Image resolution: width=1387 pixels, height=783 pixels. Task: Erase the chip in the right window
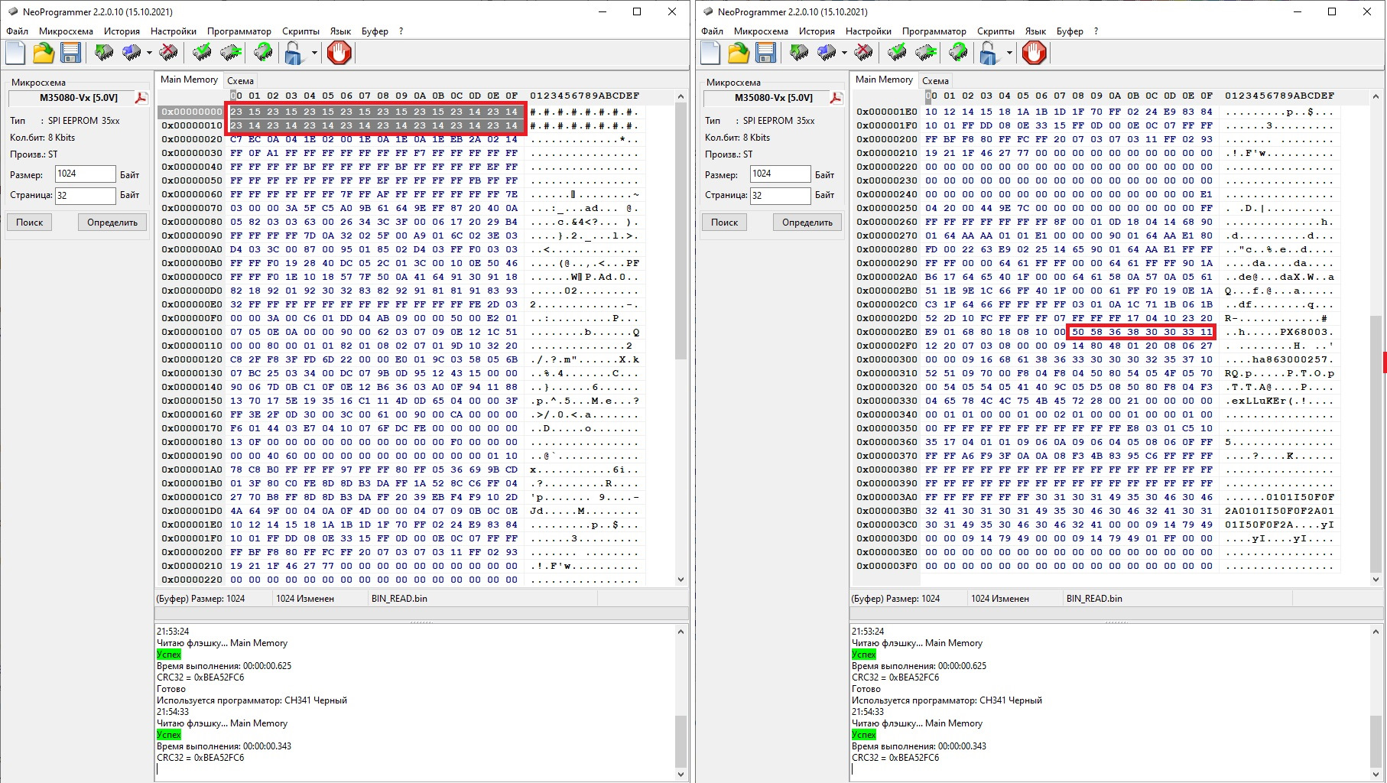click(x=863, y=53)
